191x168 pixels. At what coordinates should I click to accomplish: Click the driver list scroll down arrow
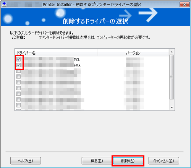pyautogui.click(x=172, y=108)
